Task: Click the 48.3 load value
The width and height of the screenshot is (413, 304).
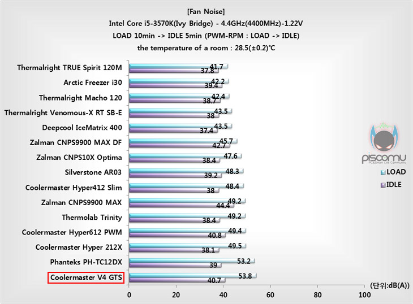Action: (x=232, y=171)
